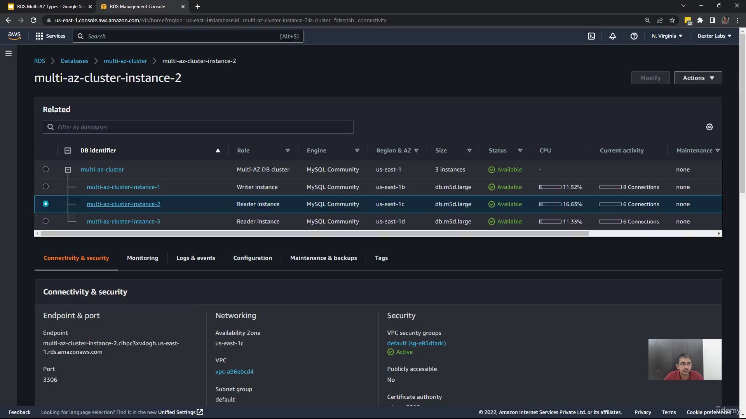Screen dimensions: 746x419
Task: Open the Dexter Labs account menu
Action: 714,36
